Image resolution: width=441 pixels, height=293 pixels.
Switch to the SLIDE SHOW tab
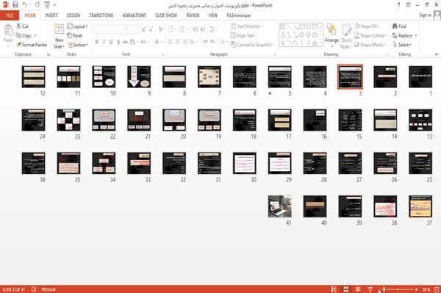click(166, 15)
